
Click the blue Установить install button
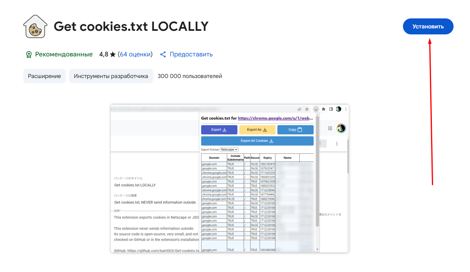point(428,26)
